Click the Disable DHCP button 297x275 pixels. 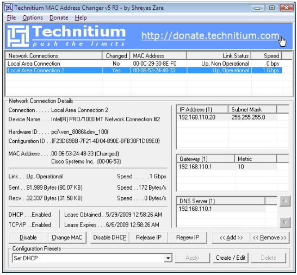tap(110, 237)
